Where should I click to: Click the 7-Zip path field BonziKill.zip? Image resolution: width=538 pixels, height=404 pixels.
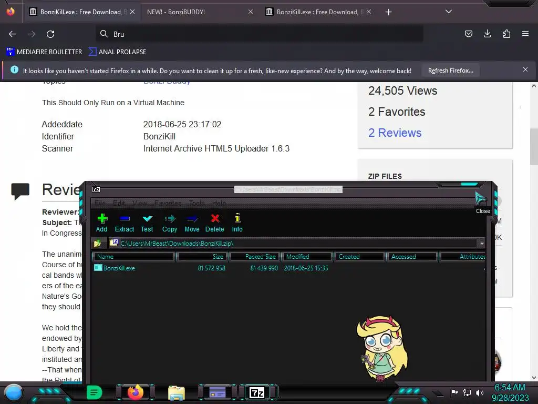click(293, 243)
